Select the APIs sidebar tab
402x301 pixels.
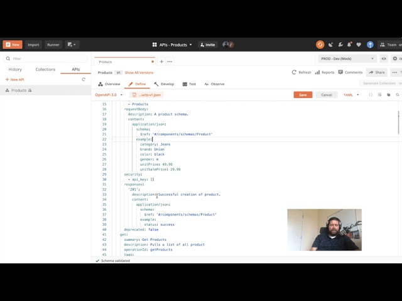point(75,70)
